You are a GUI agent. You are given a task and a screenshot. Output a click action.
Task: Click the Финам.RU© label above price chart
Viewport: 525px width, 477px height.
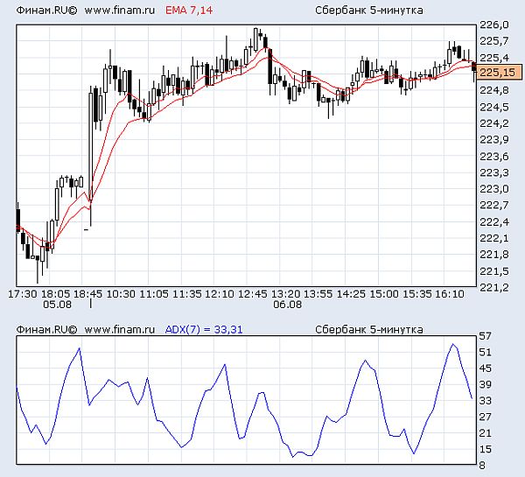pyautogui.click(x=46, y=11)
